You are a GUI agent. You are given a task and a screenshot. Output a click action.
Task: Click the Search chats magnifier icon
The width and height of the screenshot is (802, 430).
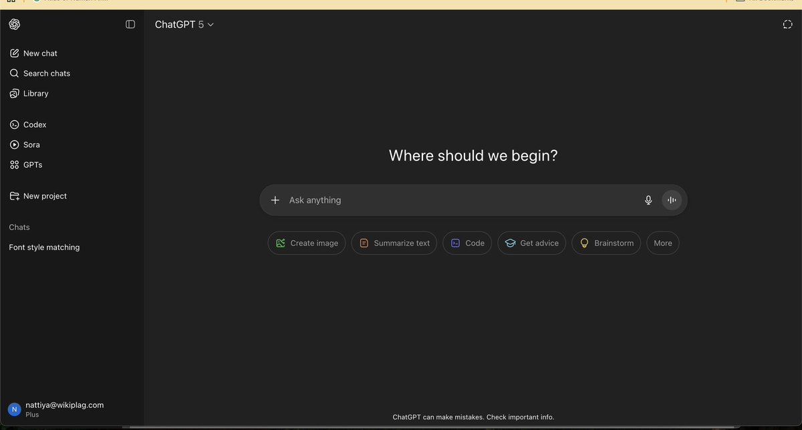coord(14,74)
